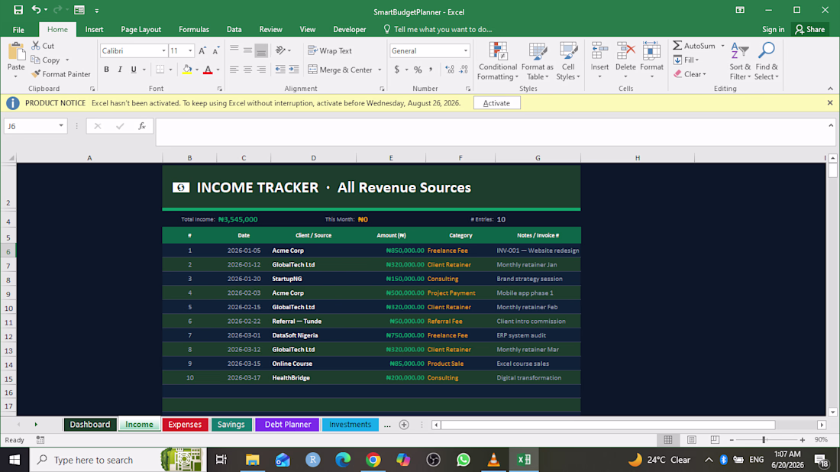Viewport: 840px width, 472px height.
Task: Click Increase Decimal icon
Action: coord(450,70)
